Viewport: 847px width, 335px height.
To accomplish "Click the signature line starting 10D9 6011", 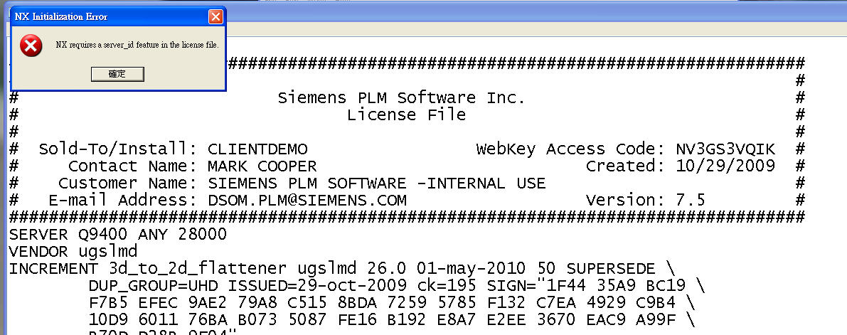I will coord(392,320).
